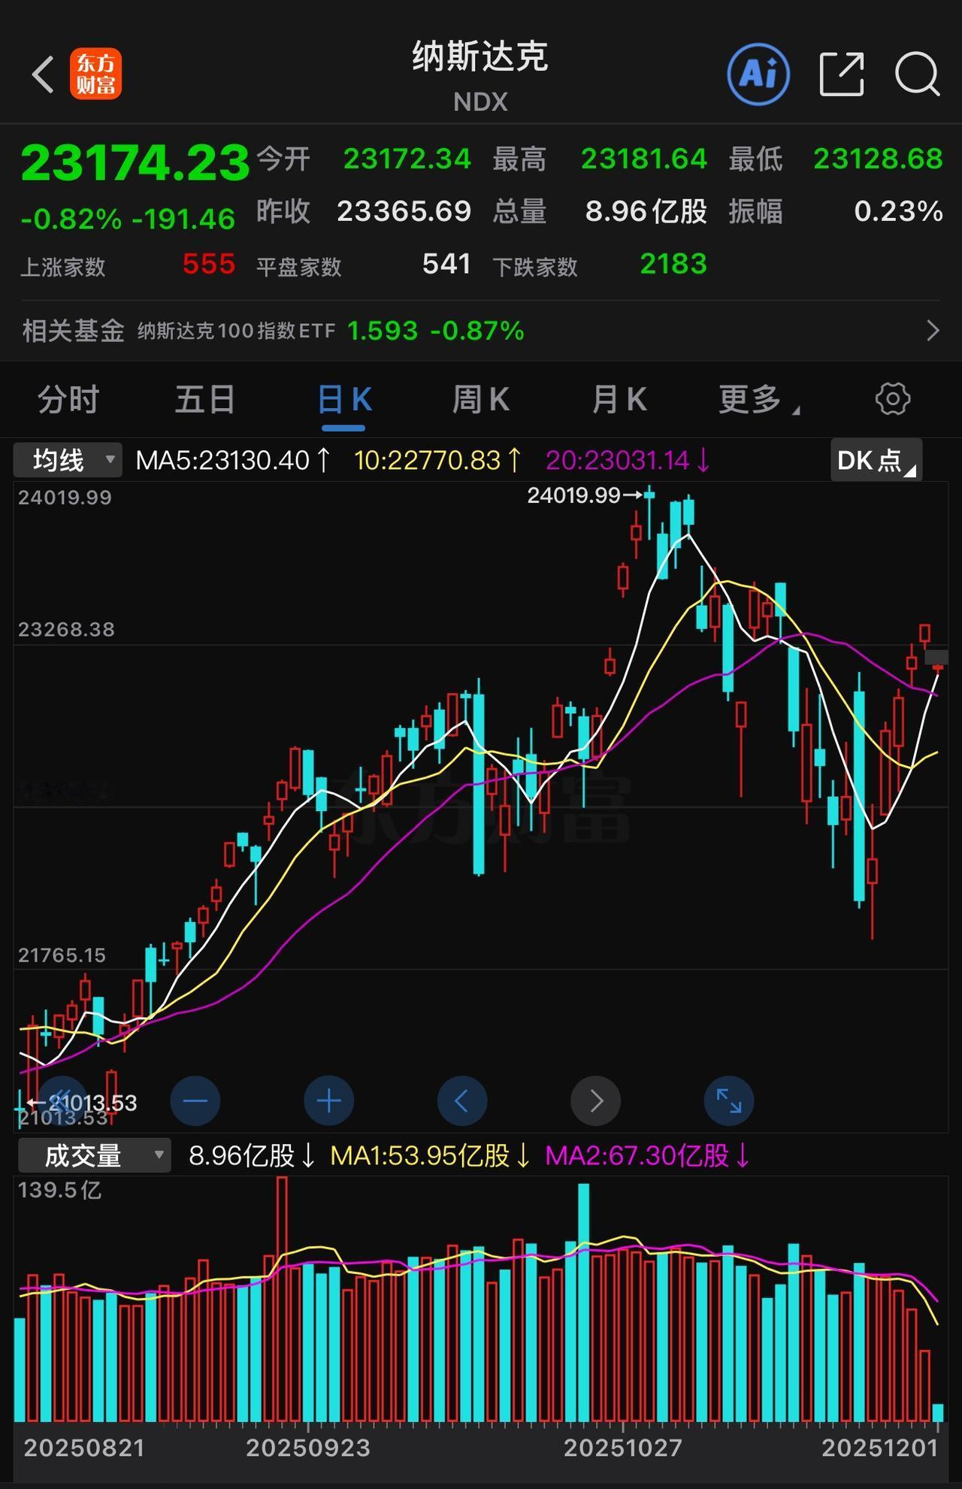Open the 均线 indicator dropdown
The width and height of the screenshot is (962, 1489).
[x=68, y=460]
